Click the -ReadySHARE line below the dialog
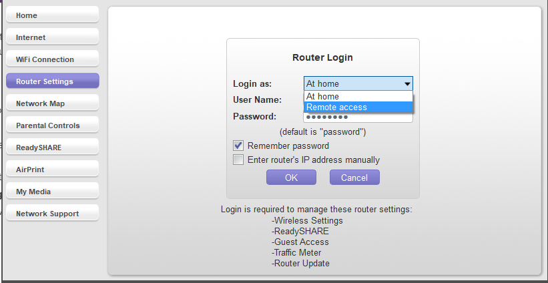 tap(300, 232)
